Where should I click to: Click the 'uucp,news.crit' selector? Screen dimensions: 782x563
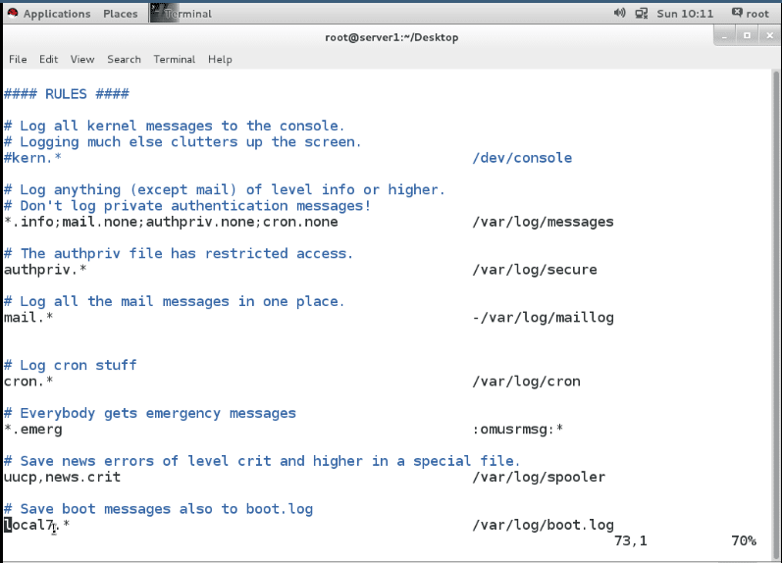[62, 478]
